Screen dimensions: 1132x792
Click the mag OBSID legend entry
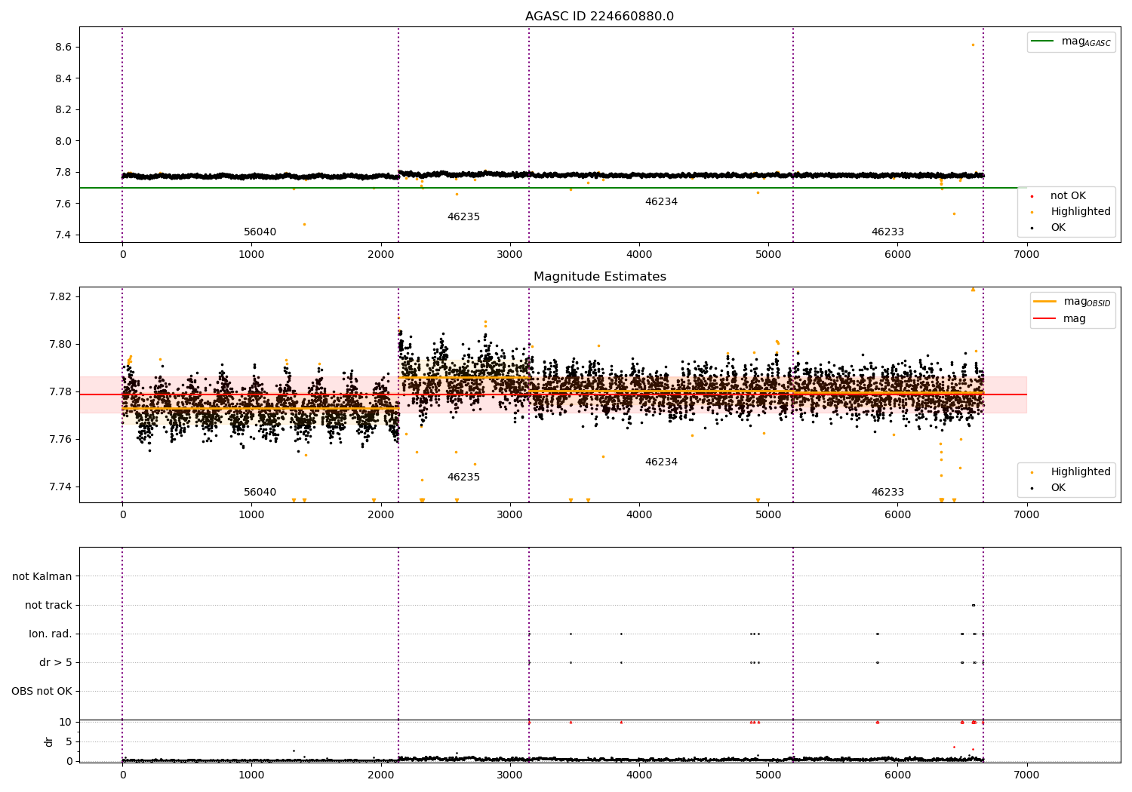pos(1072,302)
